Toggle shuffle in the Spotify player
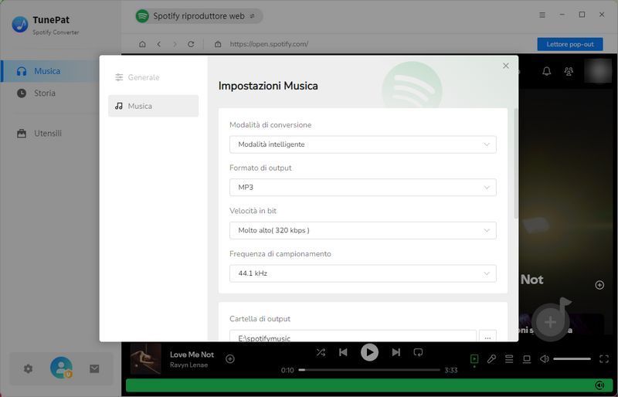The height and width of the screenshot is (397, 618). click(x=321, y=352)
